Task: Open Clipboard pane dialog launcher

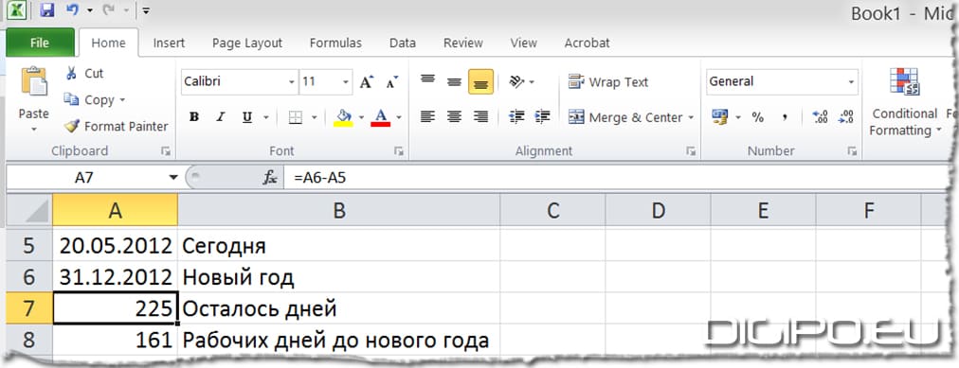Action: tap(165, 151)
